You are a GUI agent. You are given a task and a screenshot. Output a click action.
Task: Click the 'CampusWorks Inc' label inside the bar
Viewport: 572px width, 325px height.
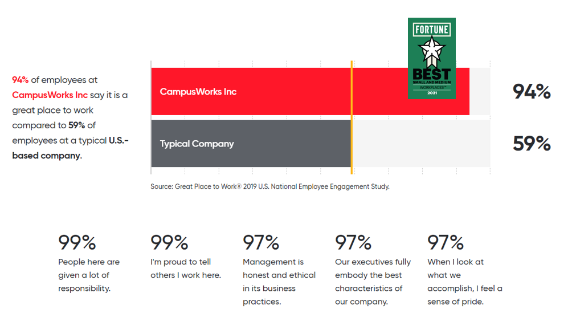pyautogui.click(x=198, y=92)
